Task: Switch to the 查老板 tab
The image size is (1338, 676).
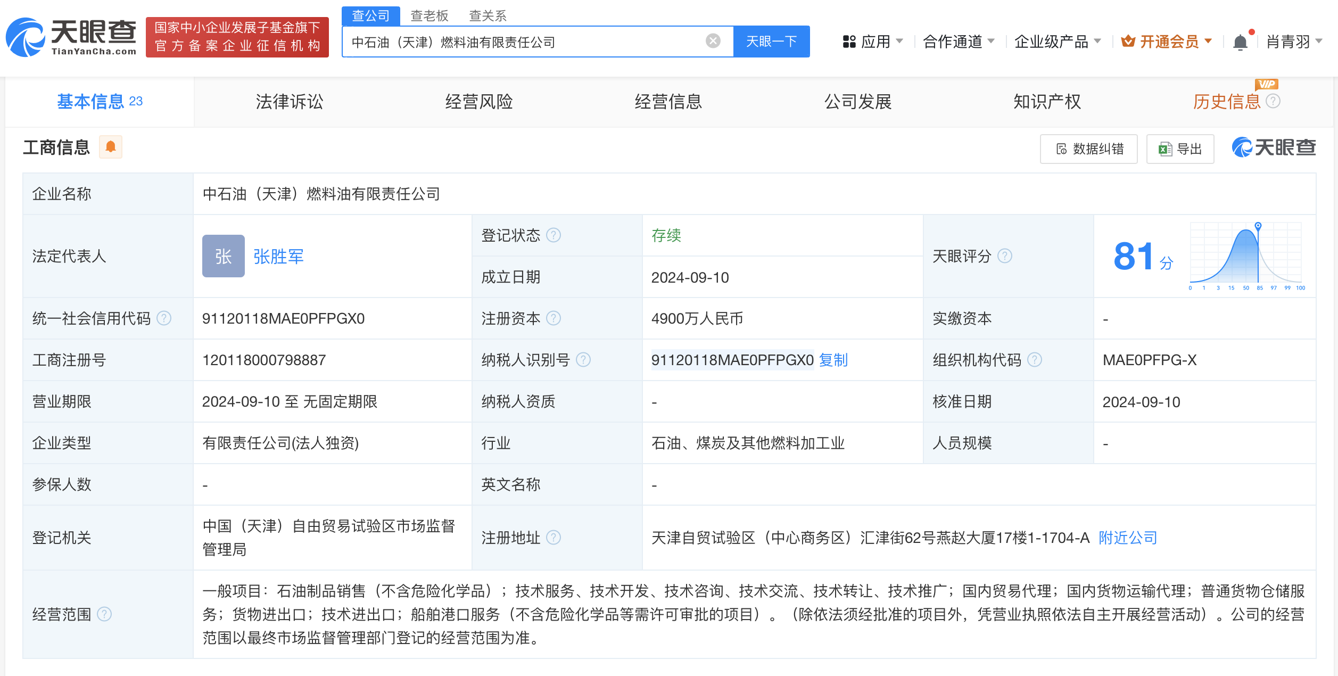Action: 428,16
